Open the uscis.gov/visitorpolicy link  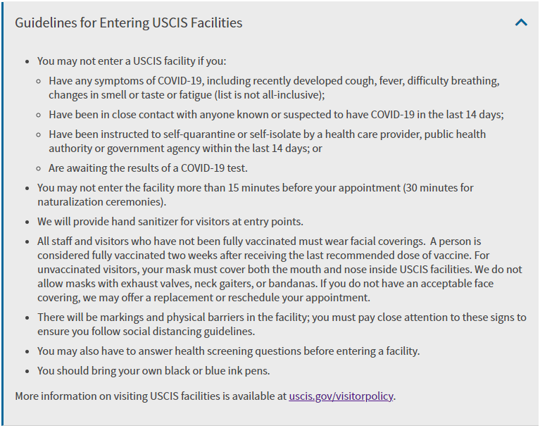coord(341,396)
